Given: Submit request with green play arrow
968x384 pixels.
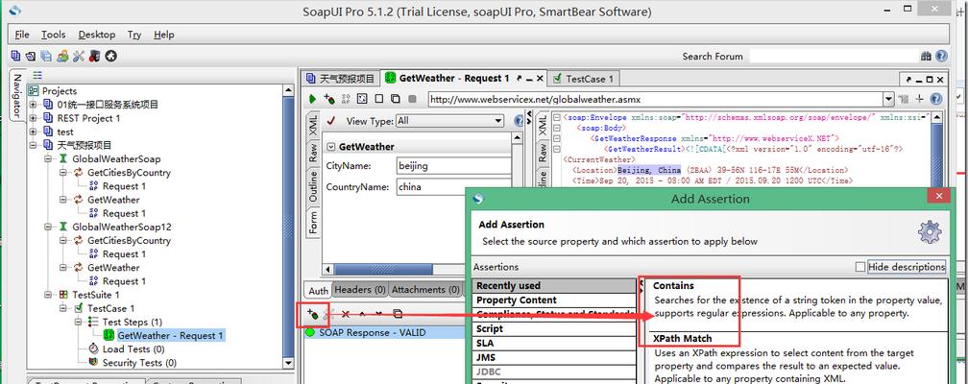Looking at the screenshot, I should point(312,99).
